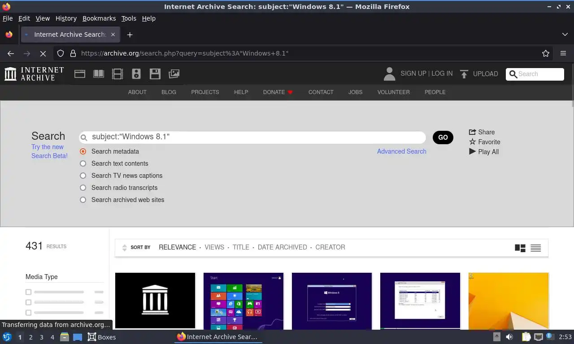Open the Edit menu
The height and width of the screenshot is (344, 574).
[x=24, y=18]
